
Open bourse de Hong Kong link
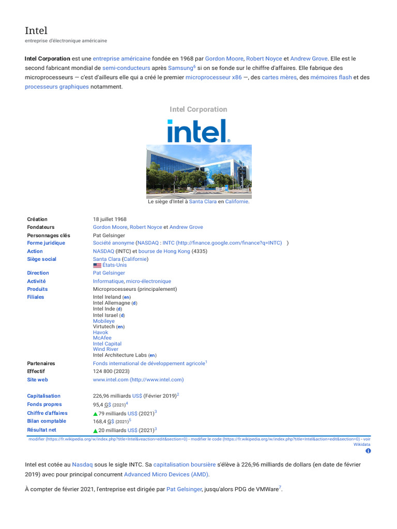coord(164,252)
